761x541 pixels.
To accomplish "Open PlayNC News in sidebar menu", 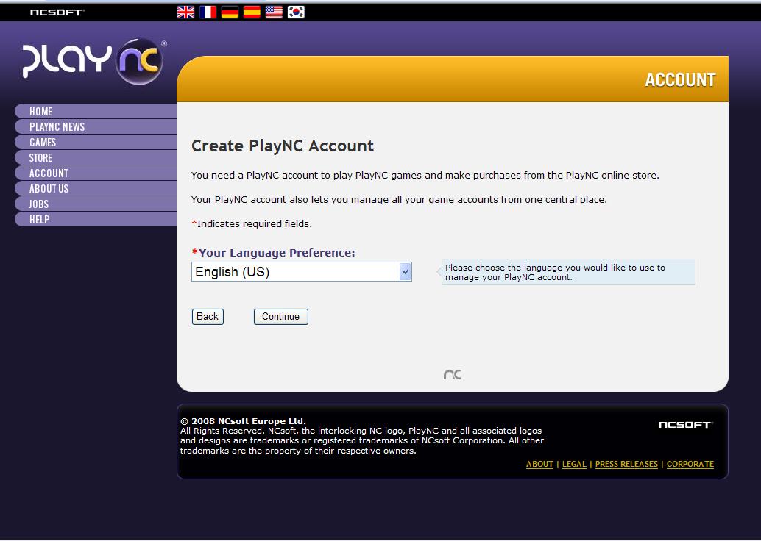I will 96,126.
